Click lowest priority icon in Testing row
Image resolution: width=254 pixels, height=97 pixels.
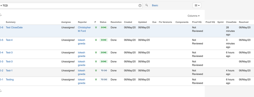click(x=96, y=79)
